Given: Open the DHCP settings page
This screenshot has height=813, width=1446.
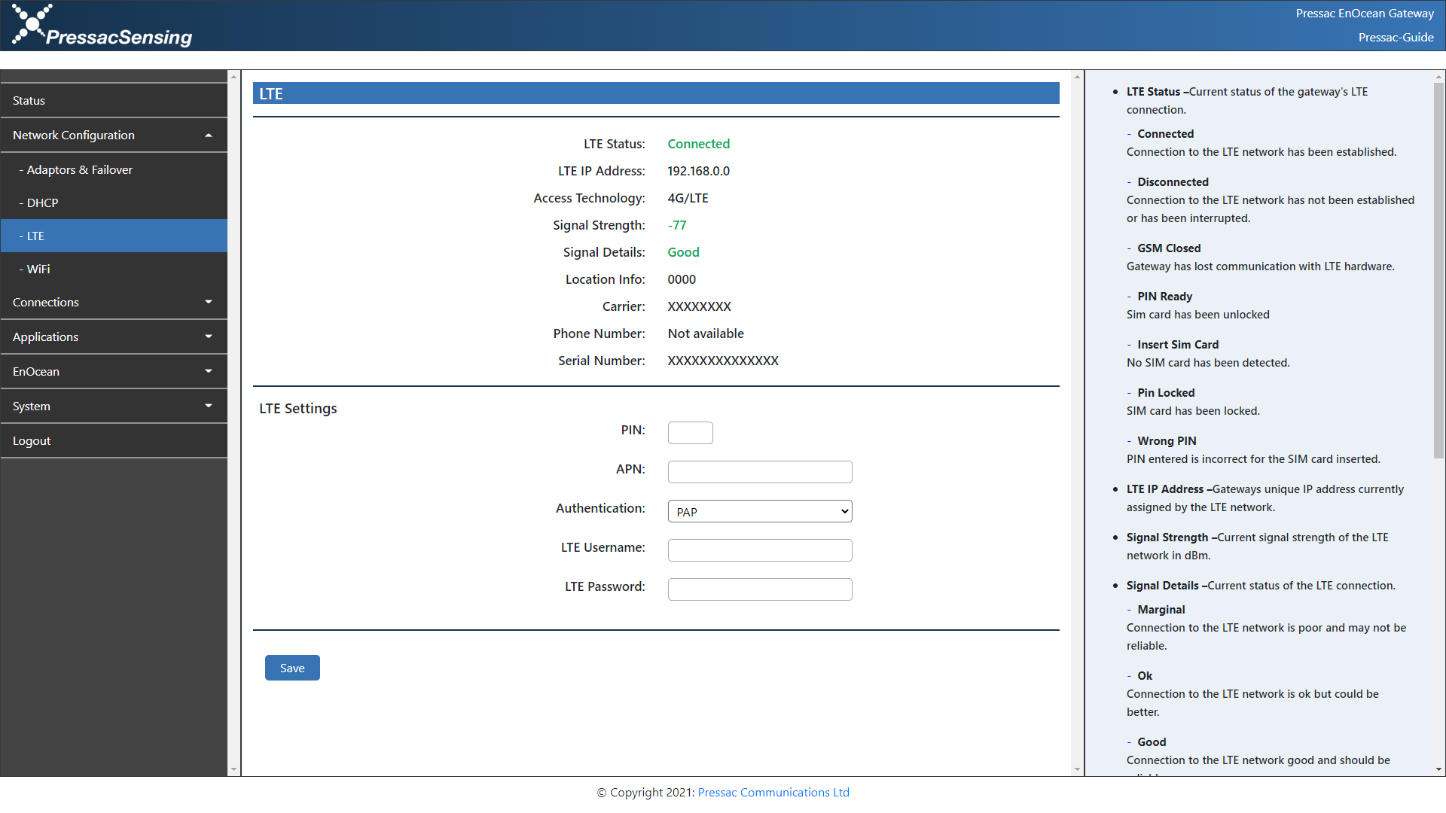Looking at the screenshot, I should (x=113, y=202).
